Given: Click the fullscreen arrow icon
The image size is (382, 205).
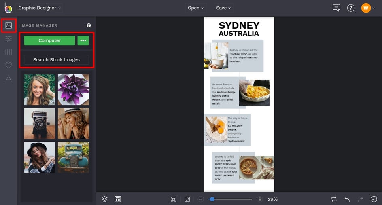Looking at the screenshot, I should pos(187,199).
